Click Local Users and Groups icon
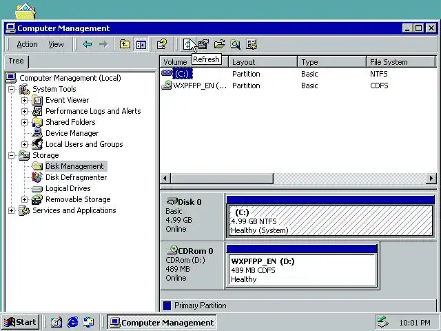 point(37,144)
